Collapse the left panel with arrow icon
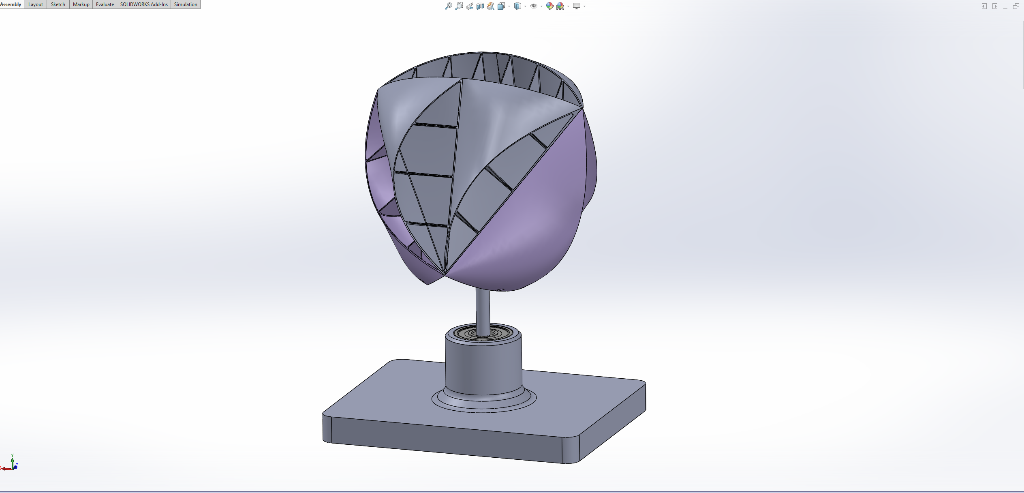Image resolution: width=1024 pixels, height=493 pixels. click(984, 6)
